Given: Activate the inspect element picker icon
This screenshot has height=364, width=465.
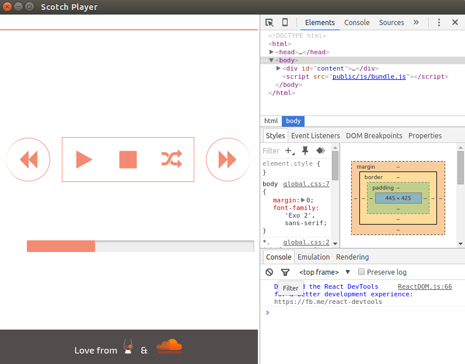Looking at the screenshot, I should tap(270, 23).
